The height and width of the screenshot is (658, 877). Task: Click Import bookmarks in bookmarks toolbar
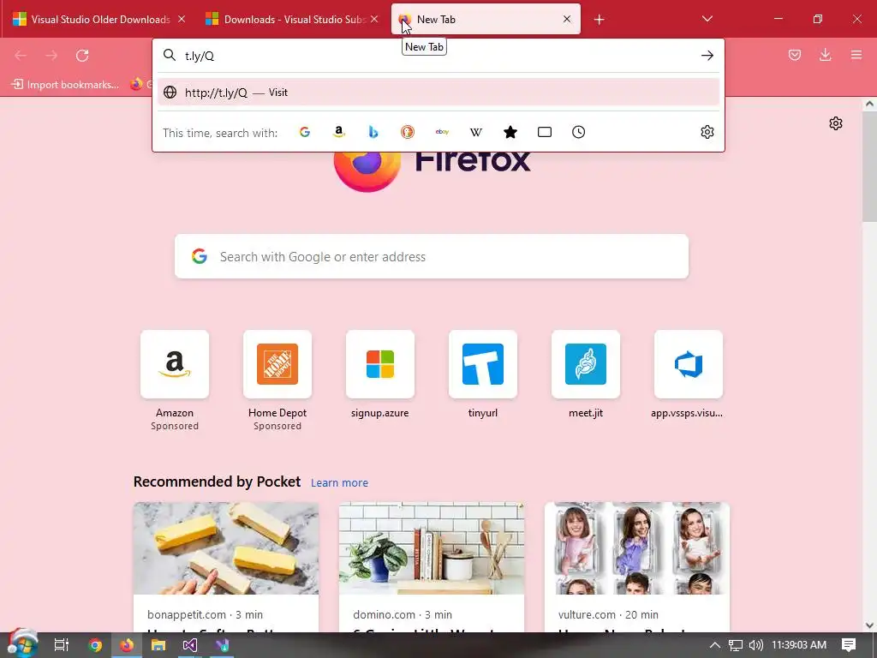pos(65,85)
